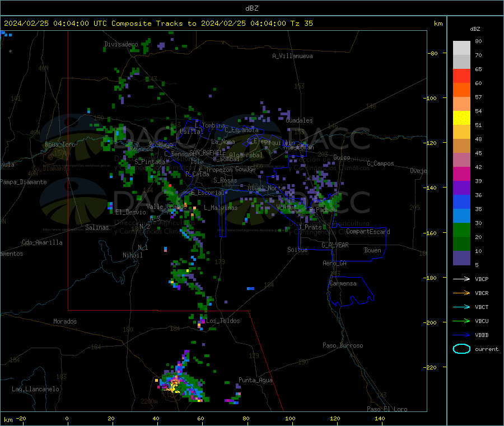Click the blue VBBB arrow legend icon
Image resolution: width=504 pixels, height=426 pixels.
click(x=461, y=335)
